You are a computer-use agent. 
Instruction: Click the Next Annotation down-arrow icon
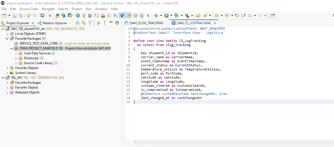click(216, 15)
